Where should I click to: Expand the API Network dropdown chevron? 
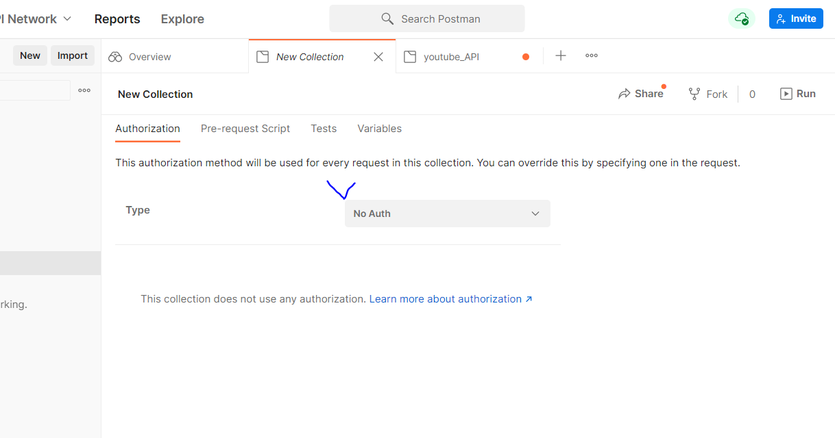tap(66, 19)
